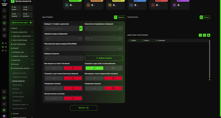Expand ОТПРАВКА СМС section
Viewport: 221px width, 118px height.
22,52
